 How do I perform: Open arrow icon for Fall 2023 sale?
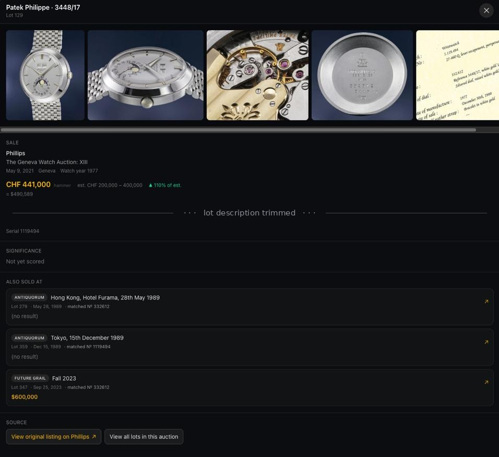coord(486,382)
